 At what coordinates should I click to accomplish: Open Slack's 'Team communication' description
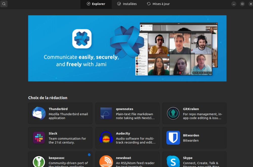pyautogui.click(x=67, y=140)
